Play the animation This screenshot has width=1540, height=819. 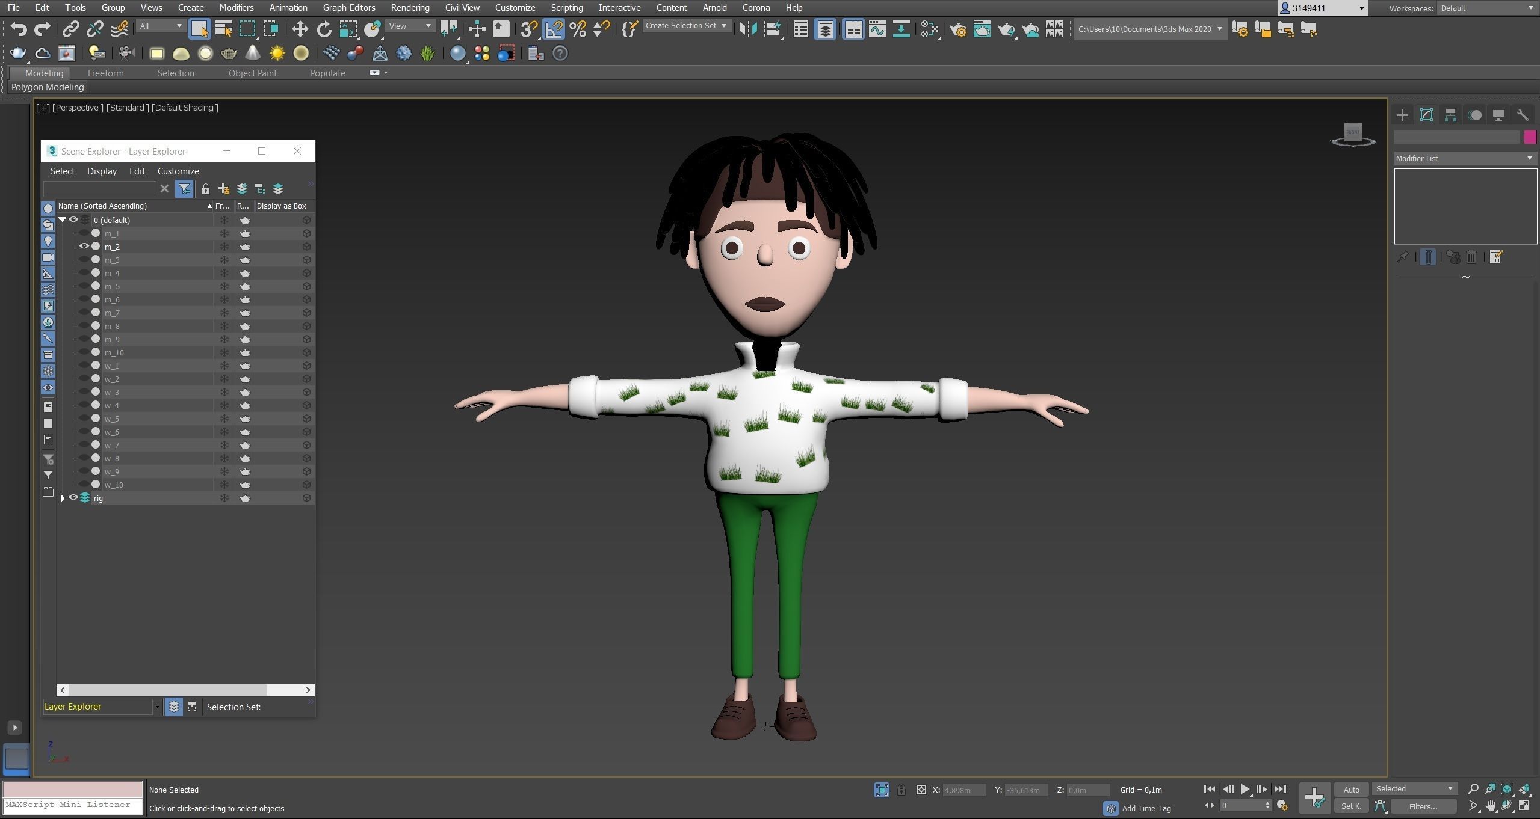click(x=1245, y=789)
